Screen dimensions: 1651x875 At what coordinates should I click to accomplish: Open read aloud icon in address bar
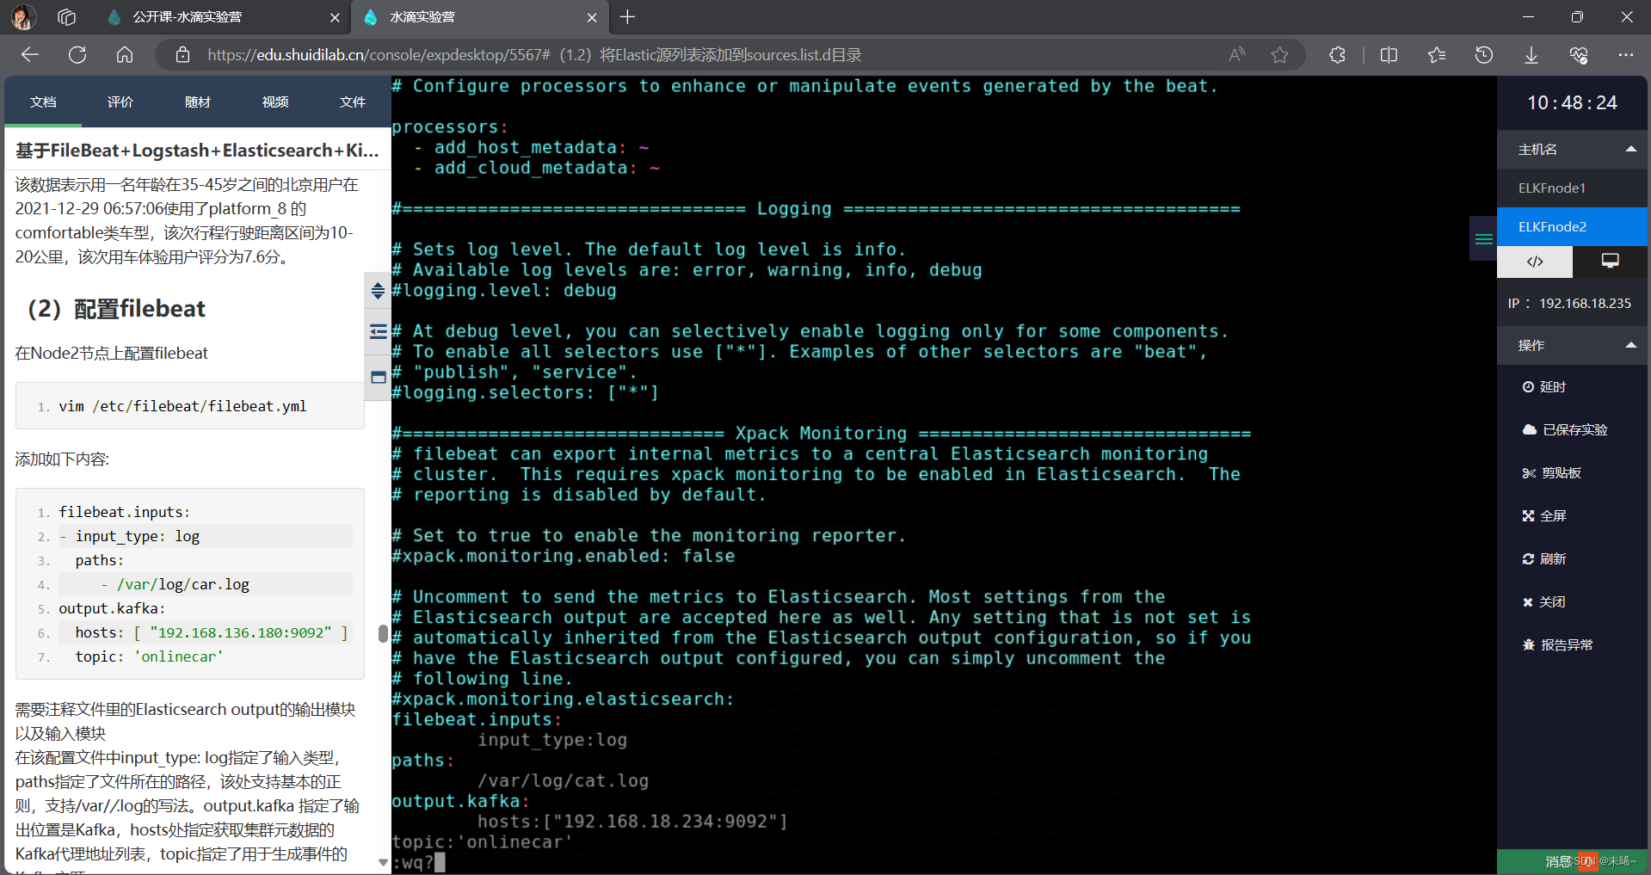[1237, 55]
